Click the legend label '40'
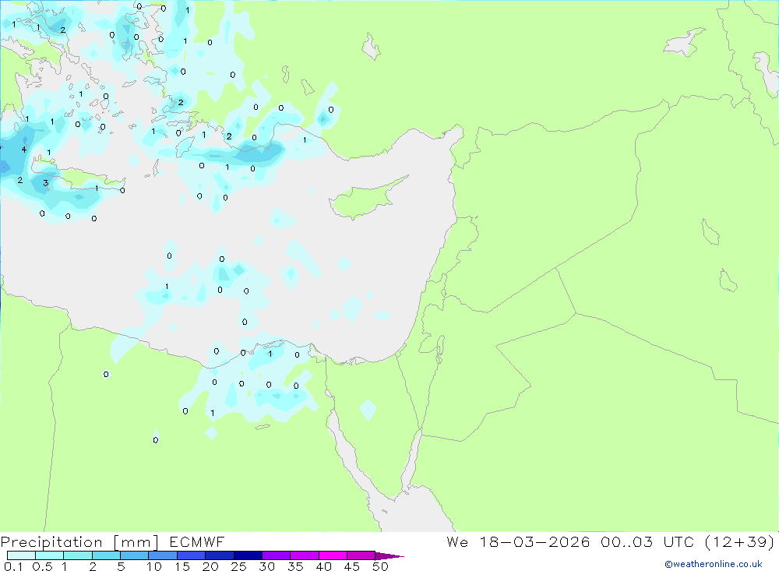This screenshot has height=571, width=779. click(x=324, y=566)
